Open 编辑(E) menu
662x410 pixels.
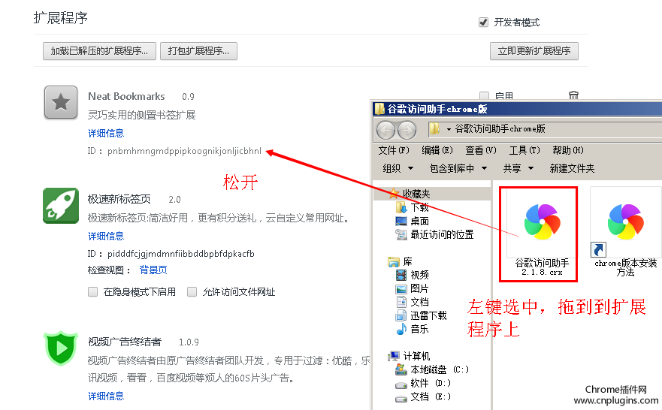[x=437, y=150]
